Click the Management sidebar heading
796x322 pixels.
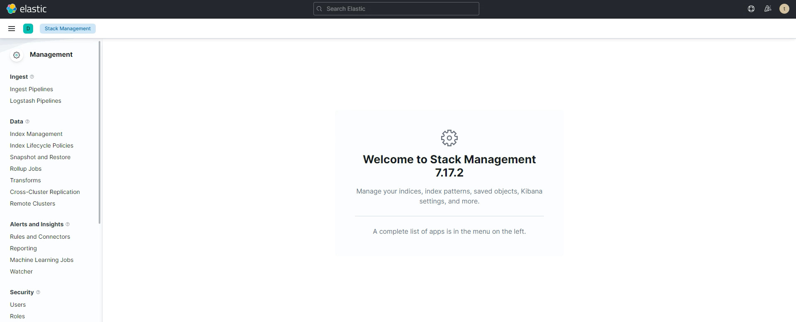(x=51, y=55)
